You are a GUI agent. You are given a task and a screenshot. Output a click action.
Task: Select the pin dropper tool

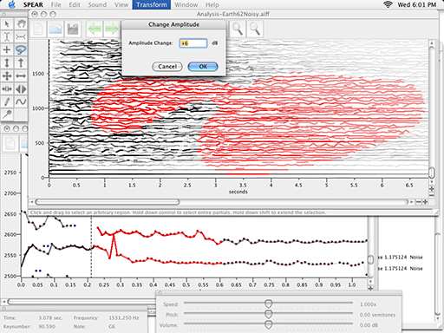[7, 114]
